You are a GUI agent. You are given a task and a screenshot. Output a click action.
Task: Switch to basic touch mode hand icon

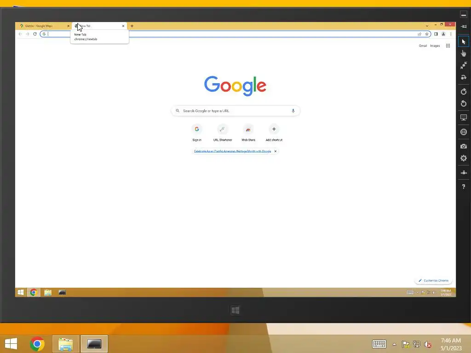[x=464, y=53]
